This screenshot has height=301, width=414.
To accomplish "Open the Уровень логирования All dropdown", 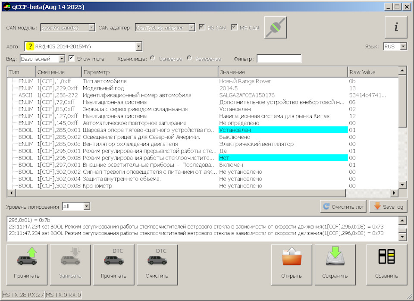I will pyautogui.click(x=87, y=207).
